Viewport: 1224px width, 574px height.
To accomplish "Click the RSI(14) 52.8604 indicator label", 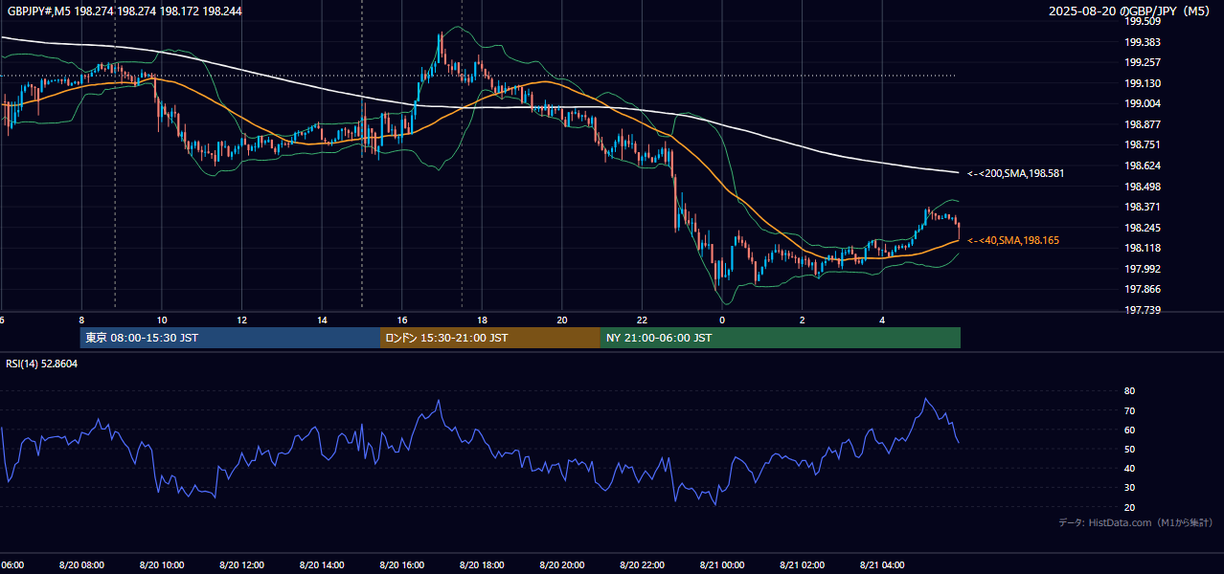I will 42,364.
